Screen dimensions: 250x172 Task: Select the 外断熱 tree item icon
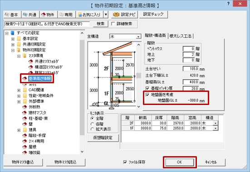(x=25, y=107)
